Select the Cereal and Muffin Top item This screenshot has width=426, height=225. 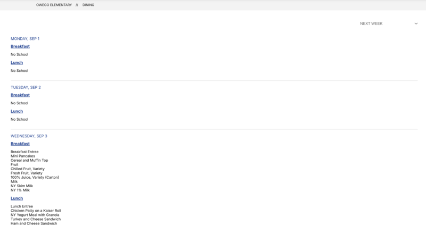(29, 160)
